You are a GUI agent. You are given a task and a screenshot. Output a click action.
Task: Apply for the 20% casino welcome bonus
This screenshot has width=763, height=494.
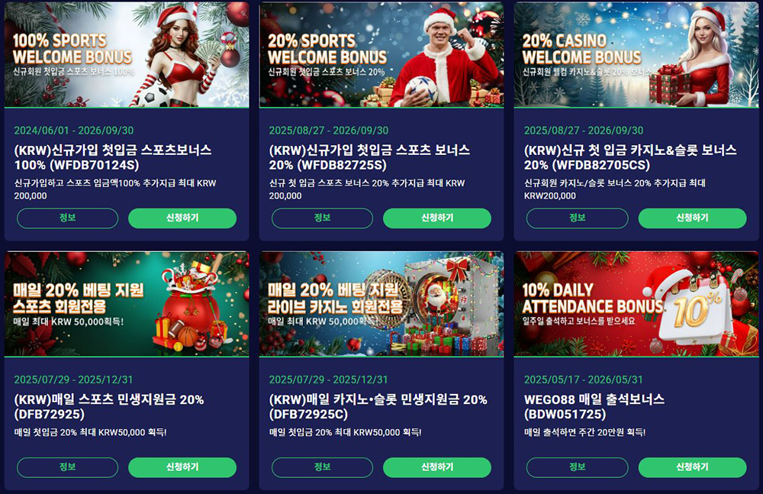click(x=693, y=218)
